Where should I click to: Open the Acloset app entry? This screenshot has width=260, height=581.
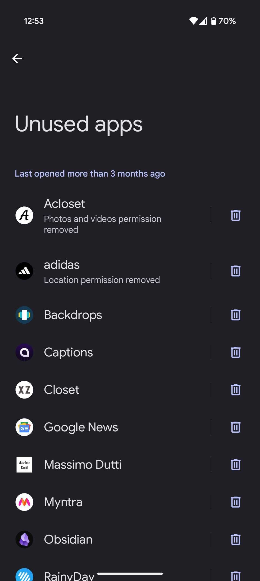pyautogui.click(x=103, y=215)
